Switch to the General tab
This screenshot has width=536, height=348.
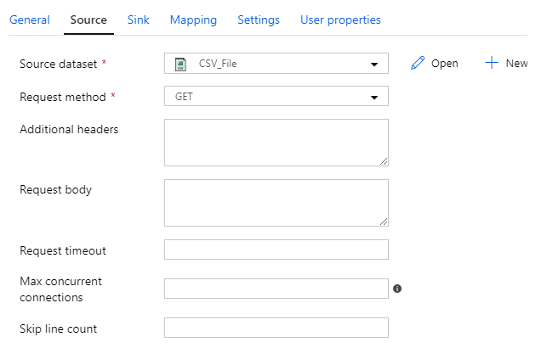tap(29, 20)
